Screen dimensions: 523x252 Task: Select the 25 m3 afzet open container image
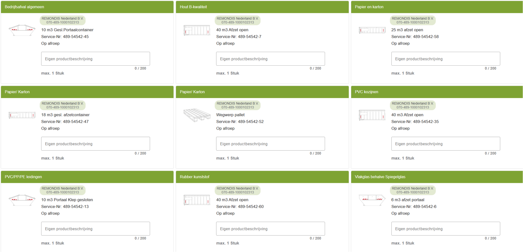tap(372, 30)
